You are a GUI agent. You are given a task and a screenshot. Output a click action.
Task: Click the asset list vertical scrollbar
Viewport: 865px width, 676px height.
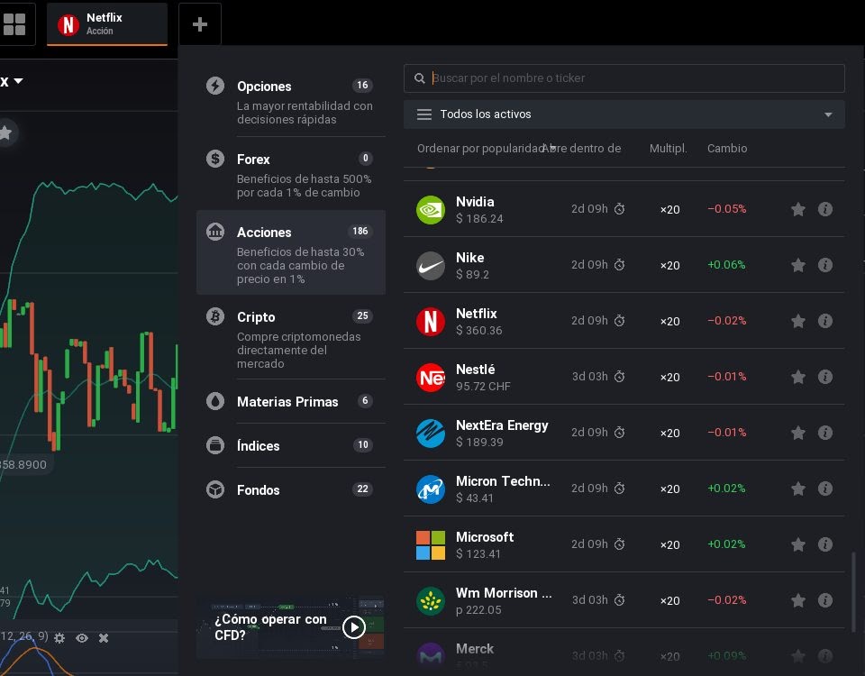pos(853,591)
